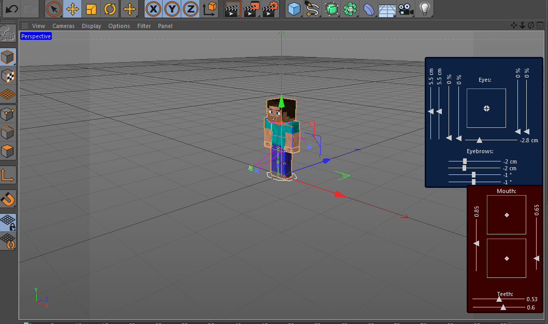Add a Light with the bulb icon

click(425, 9)
